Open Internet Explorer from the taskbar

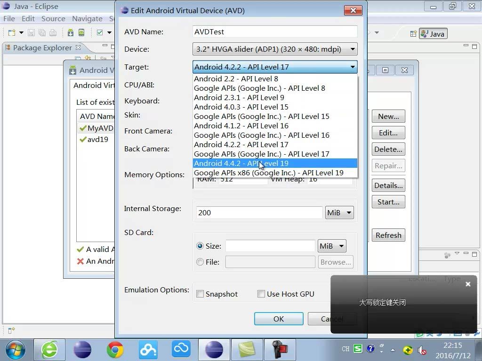click(49, 350)
